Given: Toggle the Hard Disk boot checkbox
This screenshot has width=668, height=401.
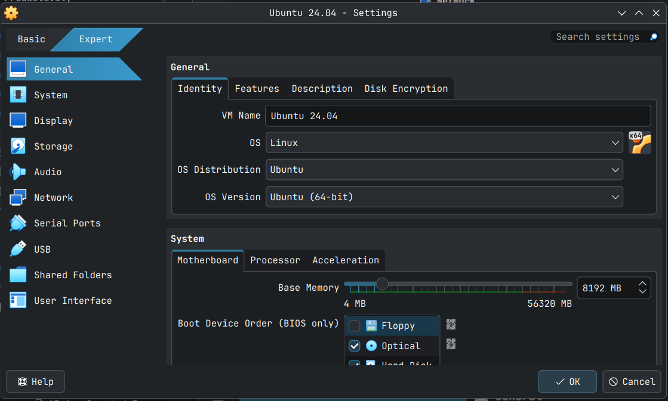Looking at the screenshot, I should (x=355, y=363).
